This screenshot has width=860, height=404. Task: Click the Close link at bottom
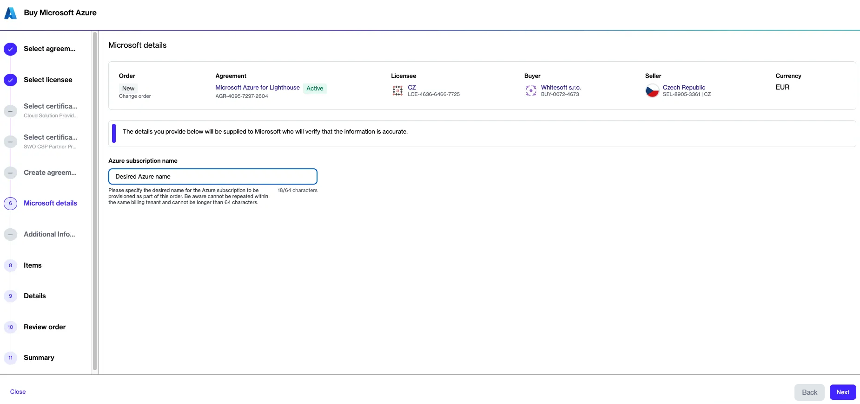tap(18, 392)
